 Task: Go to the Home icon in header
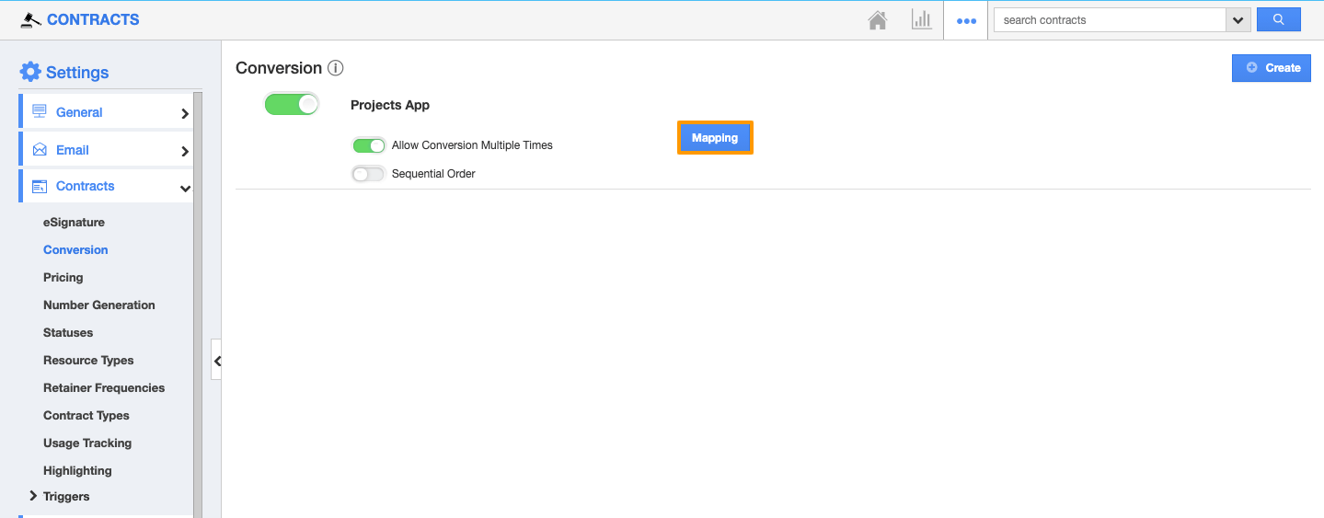coord(878,20)
